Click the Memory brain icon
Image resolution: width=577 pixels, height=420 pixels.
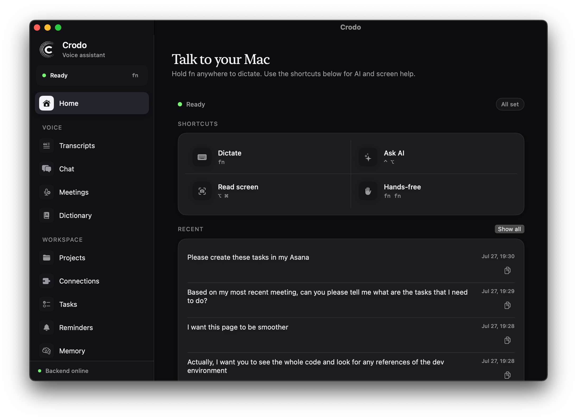[46, 351]
